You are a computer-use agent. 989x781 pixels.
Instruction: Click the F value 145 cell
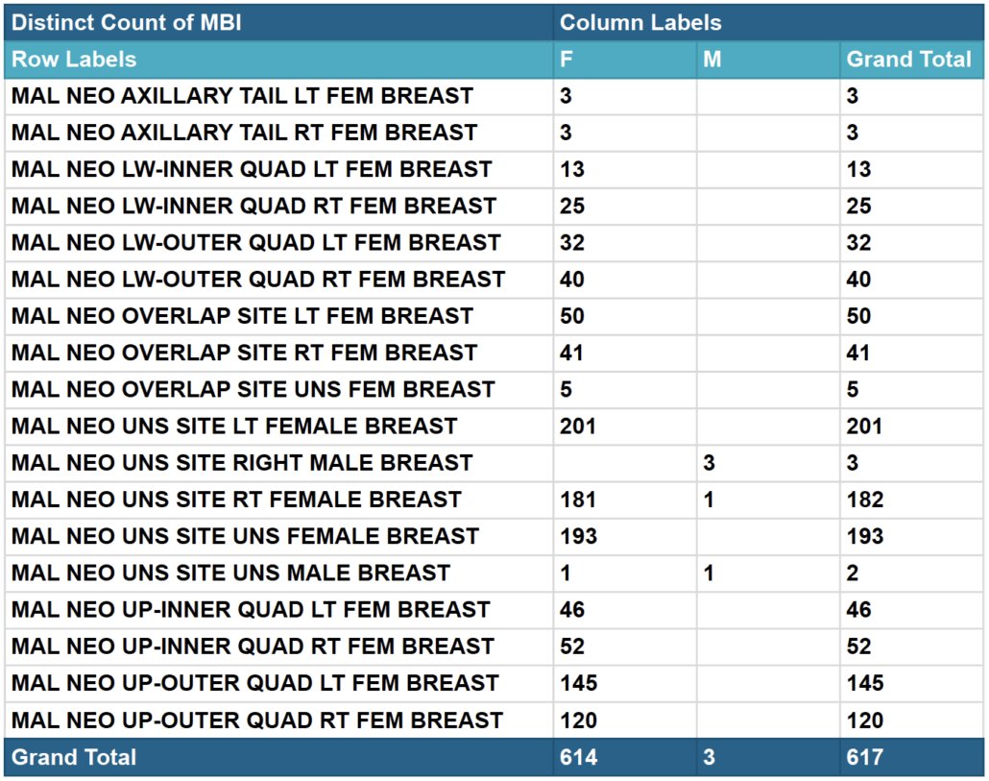pyautogui.click(x=578, y=684)
